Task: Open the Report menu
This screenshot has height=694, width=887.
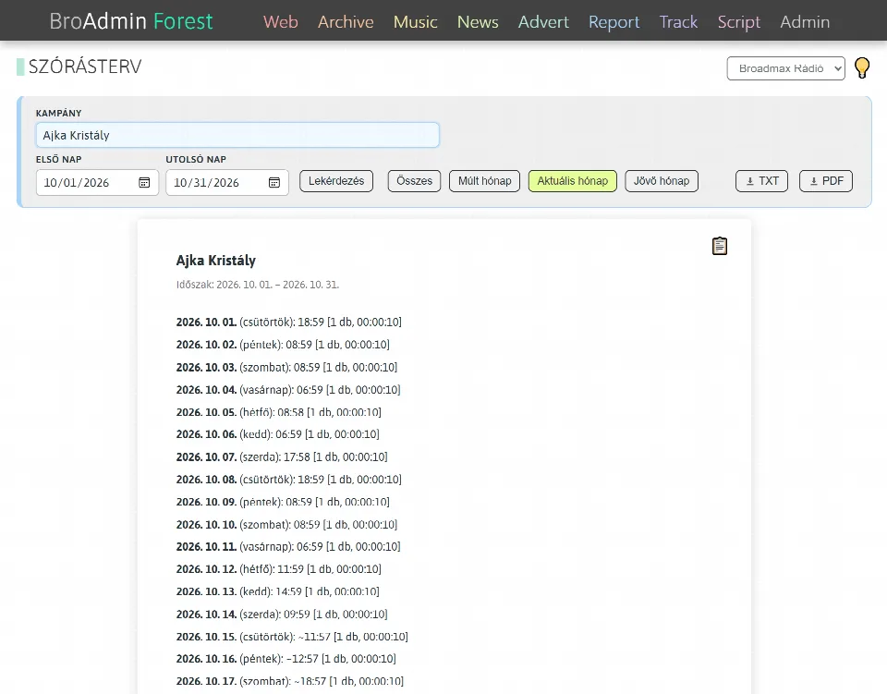Action: 614,21
